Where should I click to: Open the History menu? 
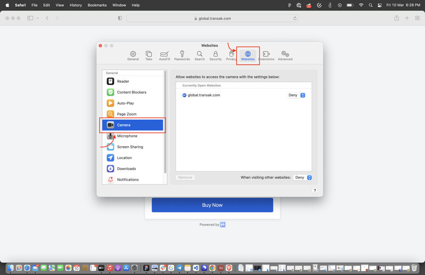coord(76,5)
